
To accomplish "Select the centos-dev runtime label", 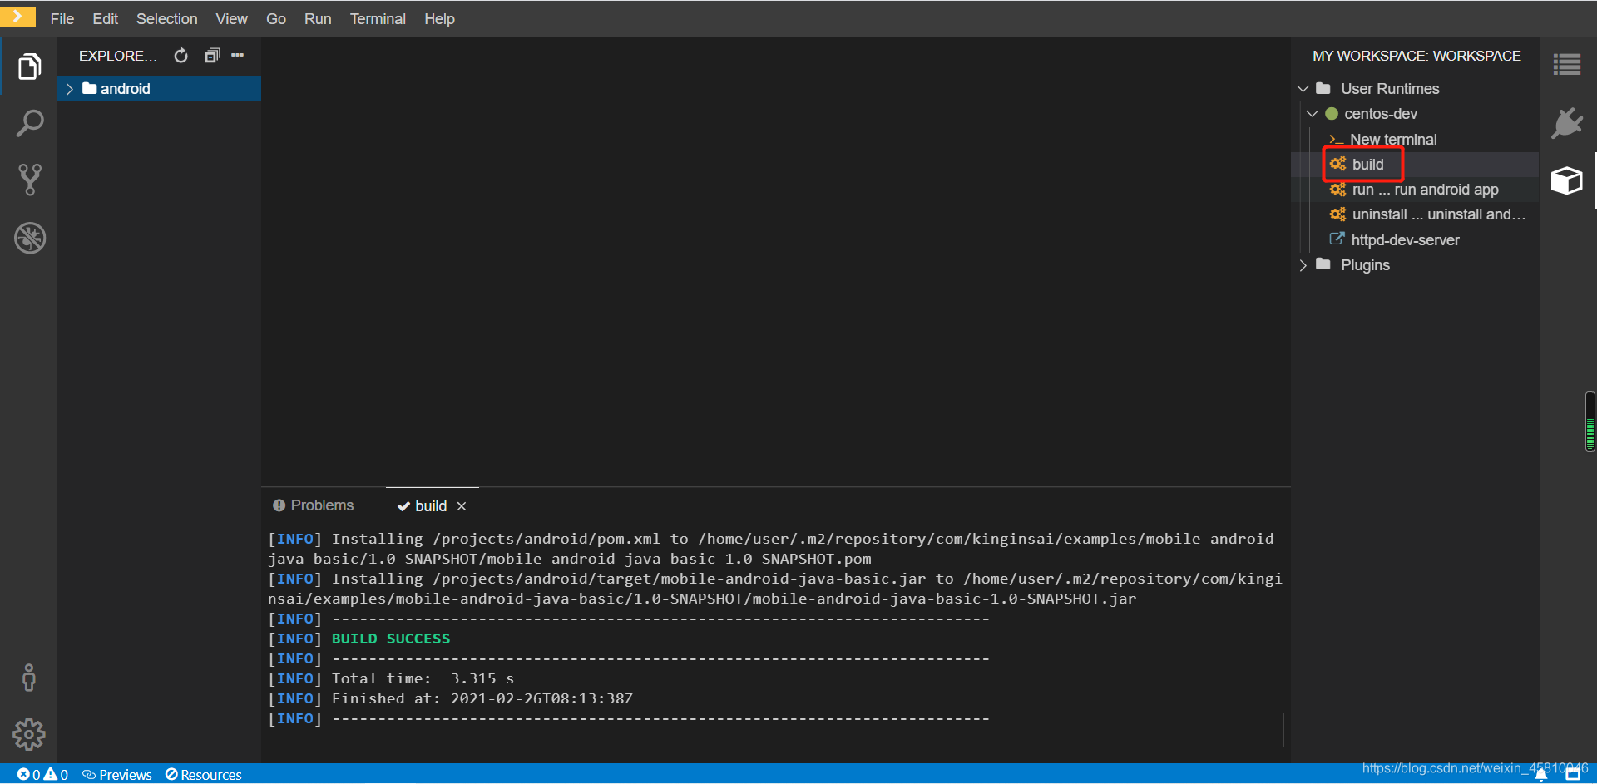I will [1381, 114].
